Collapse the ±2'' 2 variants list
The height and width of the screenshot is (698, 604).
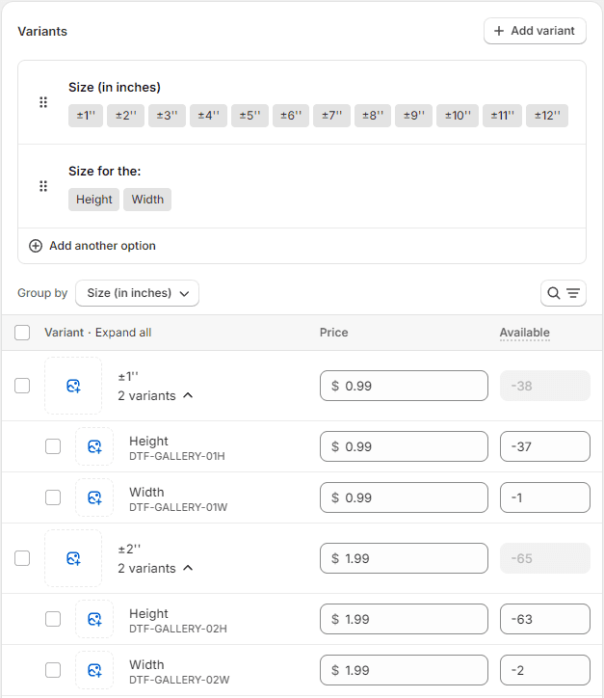(187, 568)
